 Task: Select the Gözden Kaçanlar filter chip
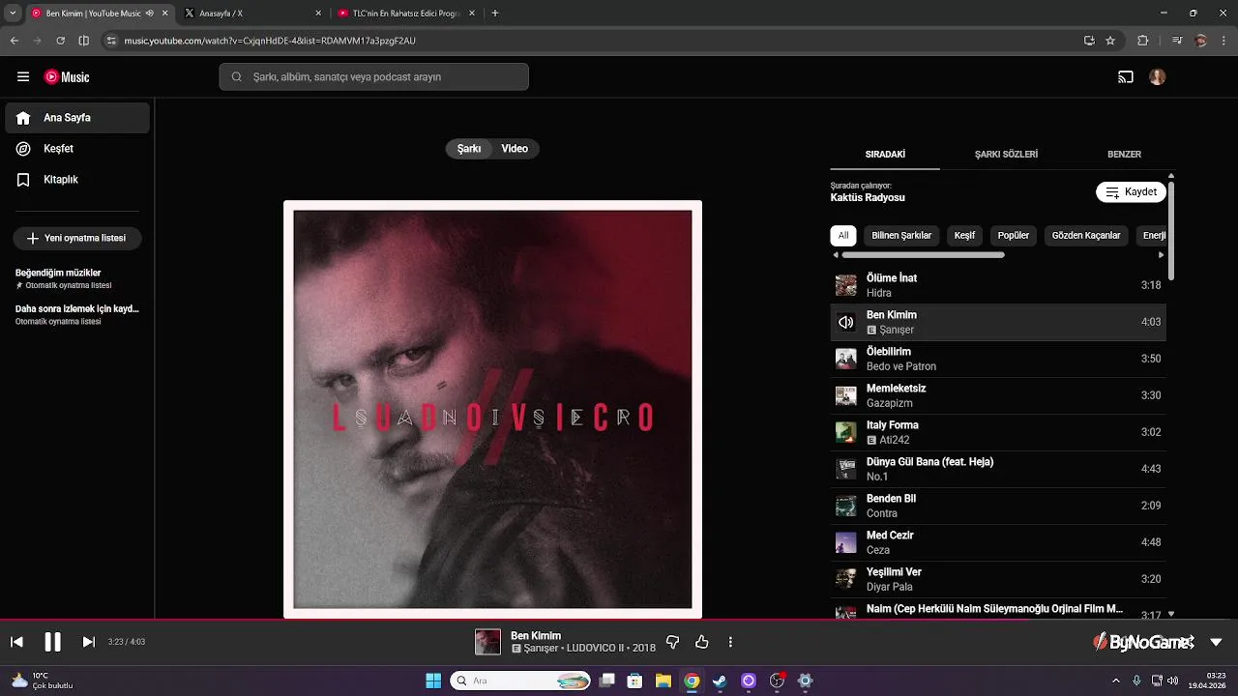point(1086,235)
